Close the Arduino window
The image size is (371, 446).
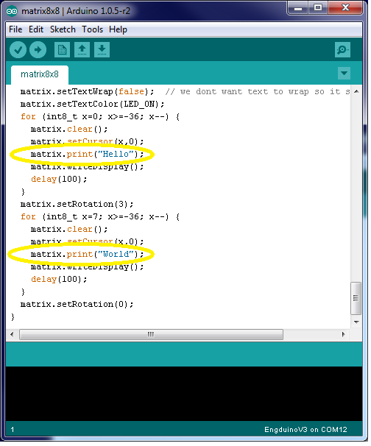tap(345, 7)
